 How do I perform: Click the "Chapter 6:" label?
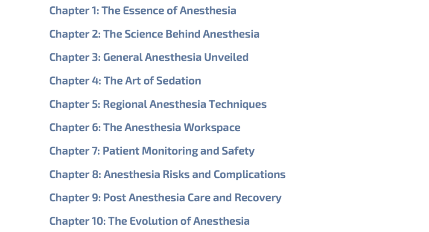click(75, 128)
